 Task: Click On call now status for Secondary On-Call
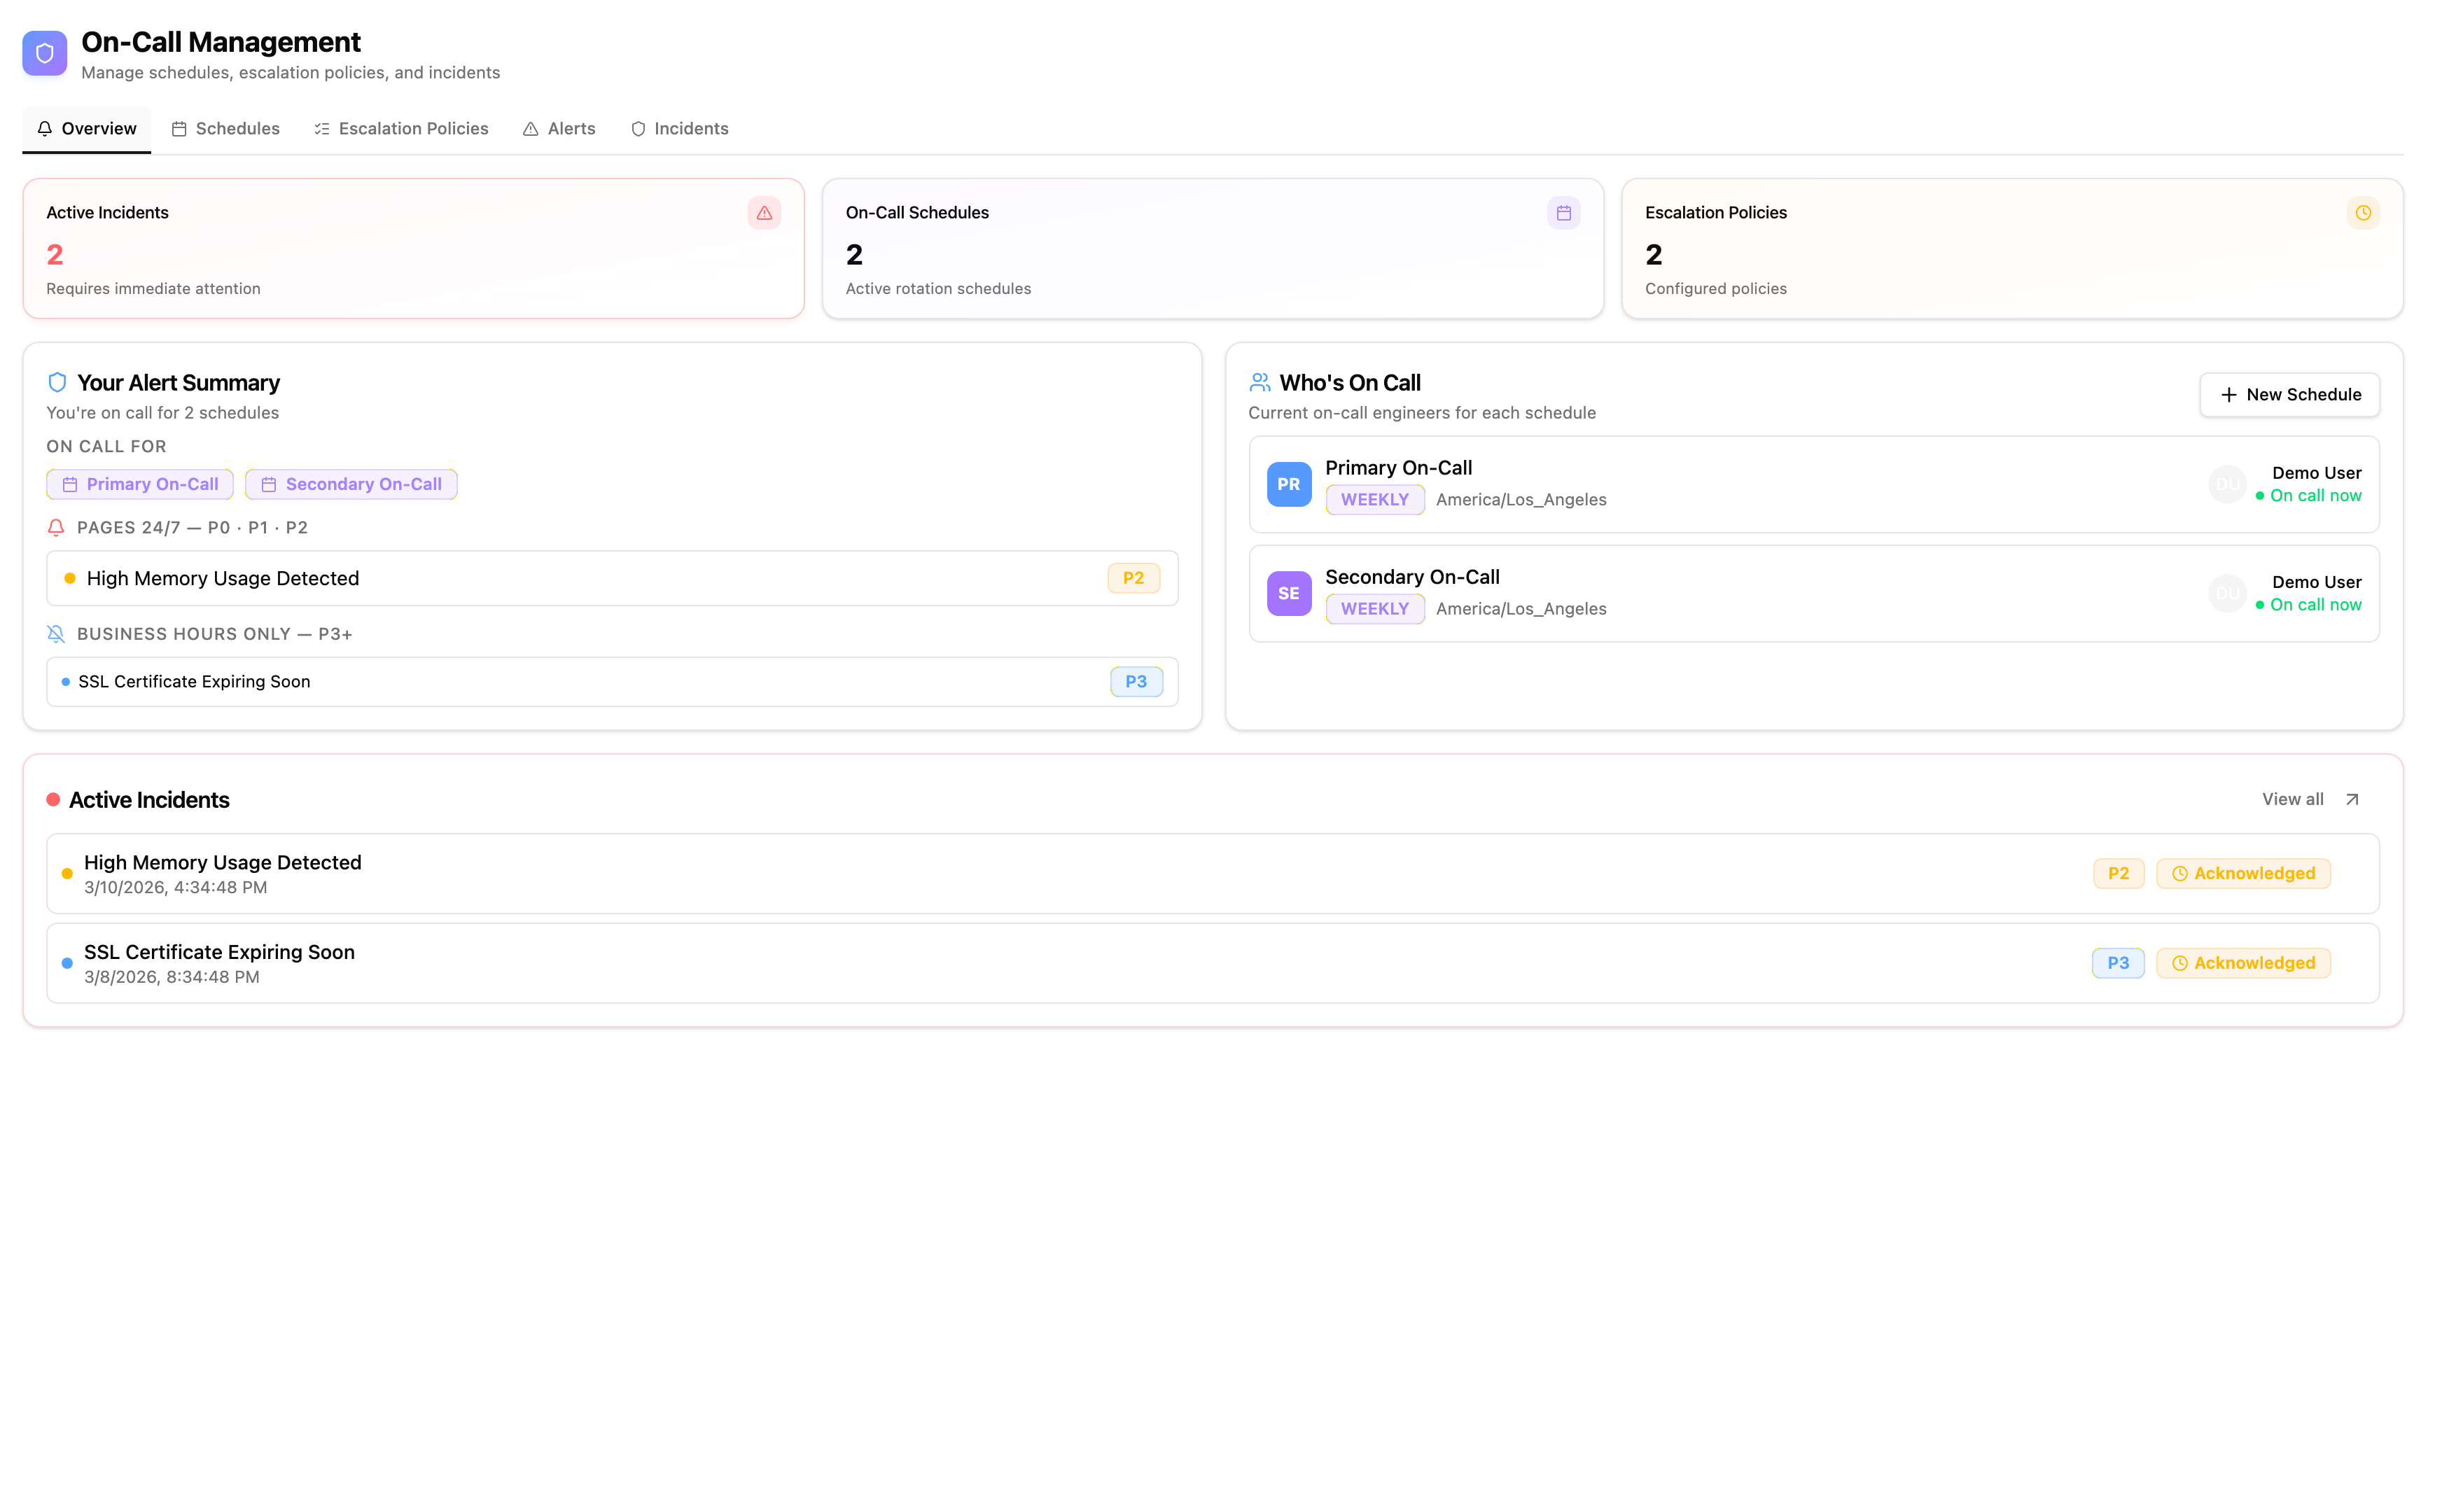[2308, 605]
